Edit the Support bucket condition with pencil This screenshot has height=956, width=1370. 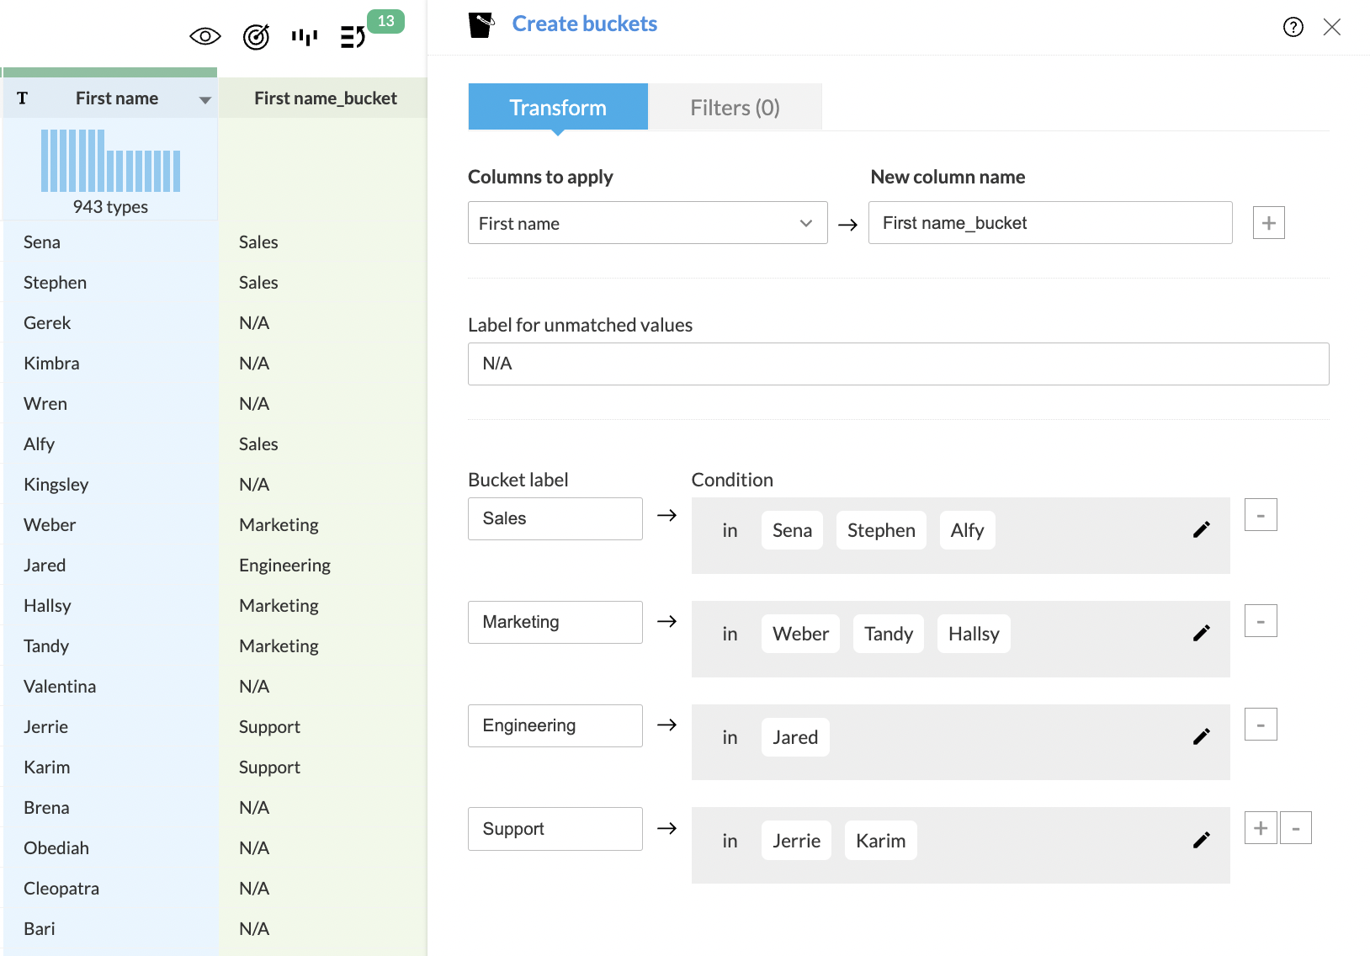coord(1201,840)
